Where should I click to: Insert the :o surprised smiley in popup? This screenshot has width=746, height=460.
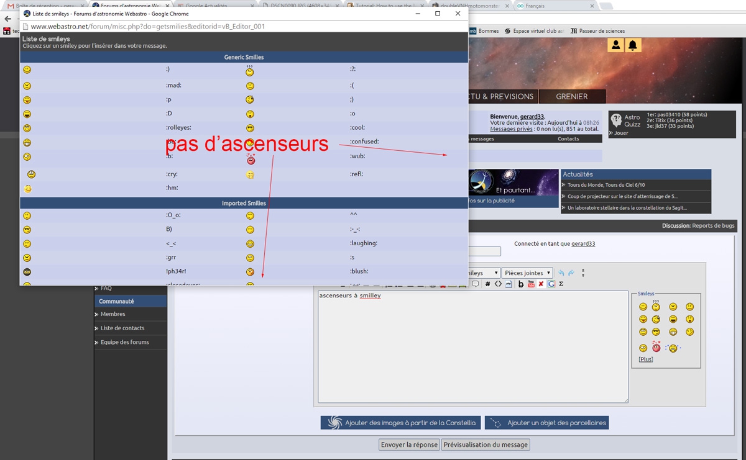250,114
